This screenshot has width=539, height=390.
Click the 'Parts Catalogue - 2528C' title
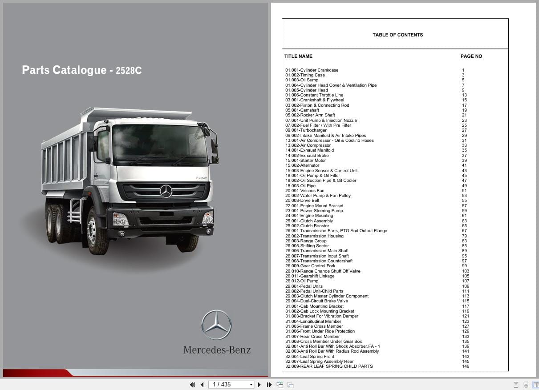(x=82, y=70)
